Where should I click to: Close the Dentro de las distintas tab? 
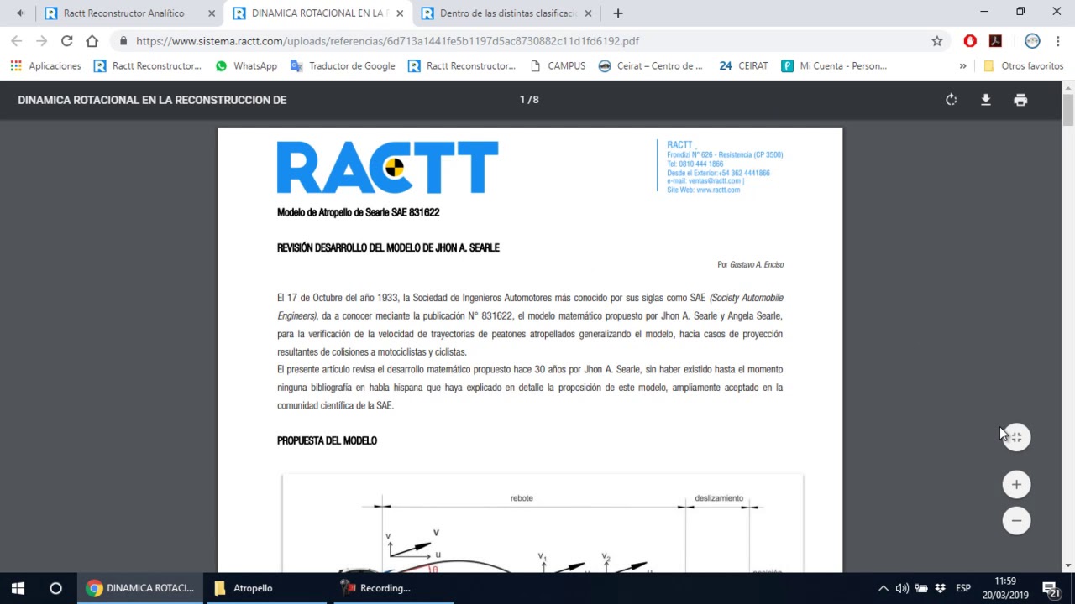point(588,13)
